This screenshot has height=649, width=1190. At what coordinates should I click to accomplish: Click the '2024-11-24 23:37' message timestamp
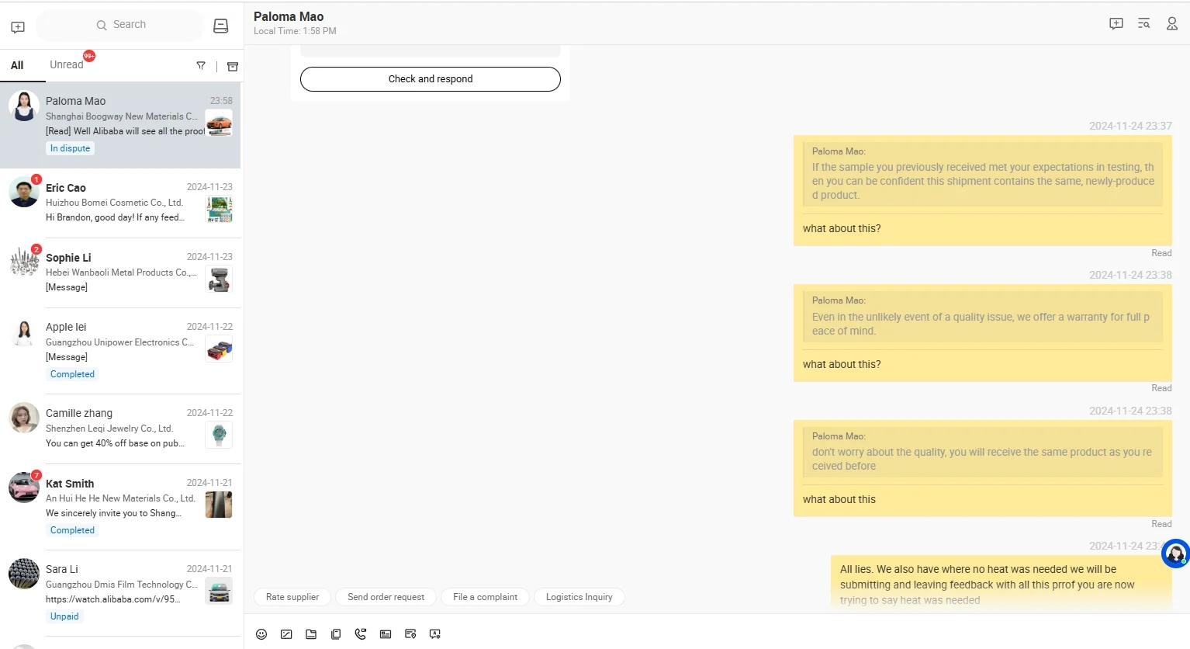pyautogui.click(x=1130, y=126)
